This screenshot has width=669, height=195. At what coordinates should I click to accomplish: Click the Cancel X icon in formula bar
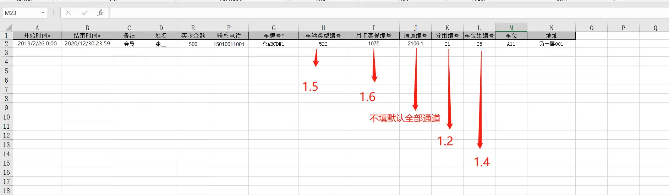(68, 13)
